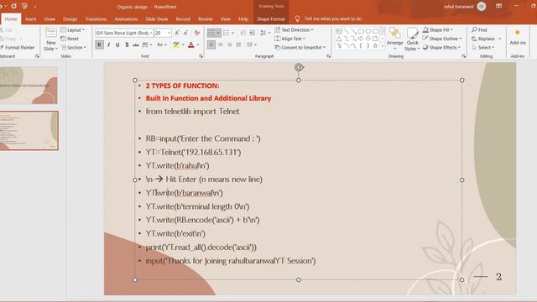
Task: Click the Select button in Editing
Action: pyautogui.click(x=483, y=48)
